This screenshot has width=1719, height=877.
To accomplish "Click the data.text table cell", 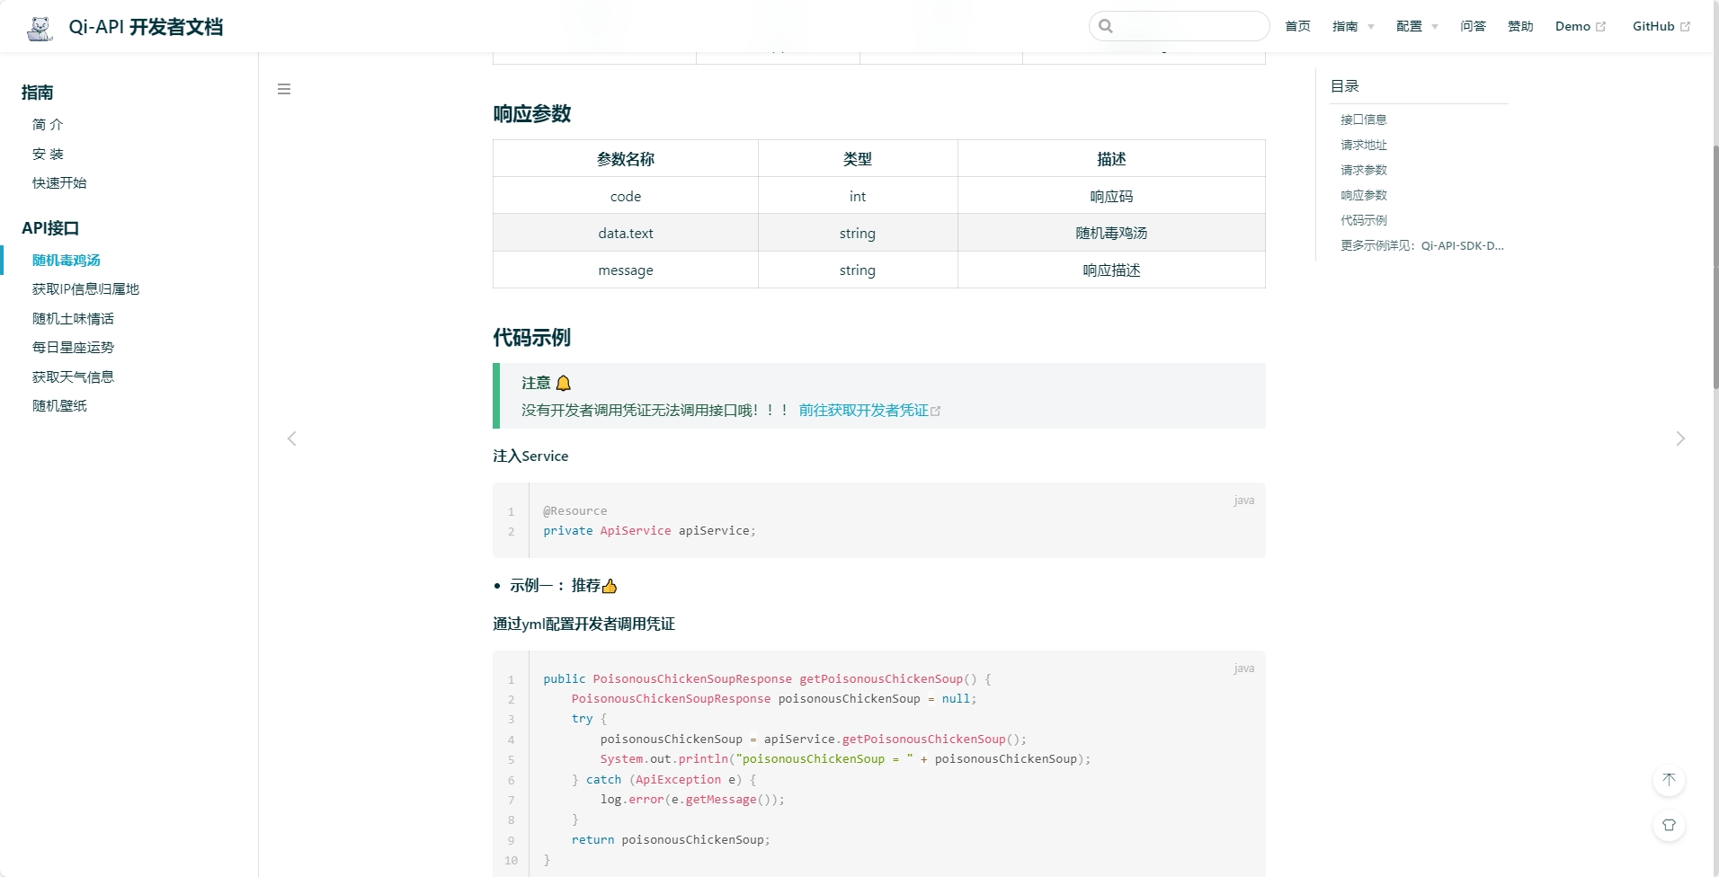I will click(626, 233).
